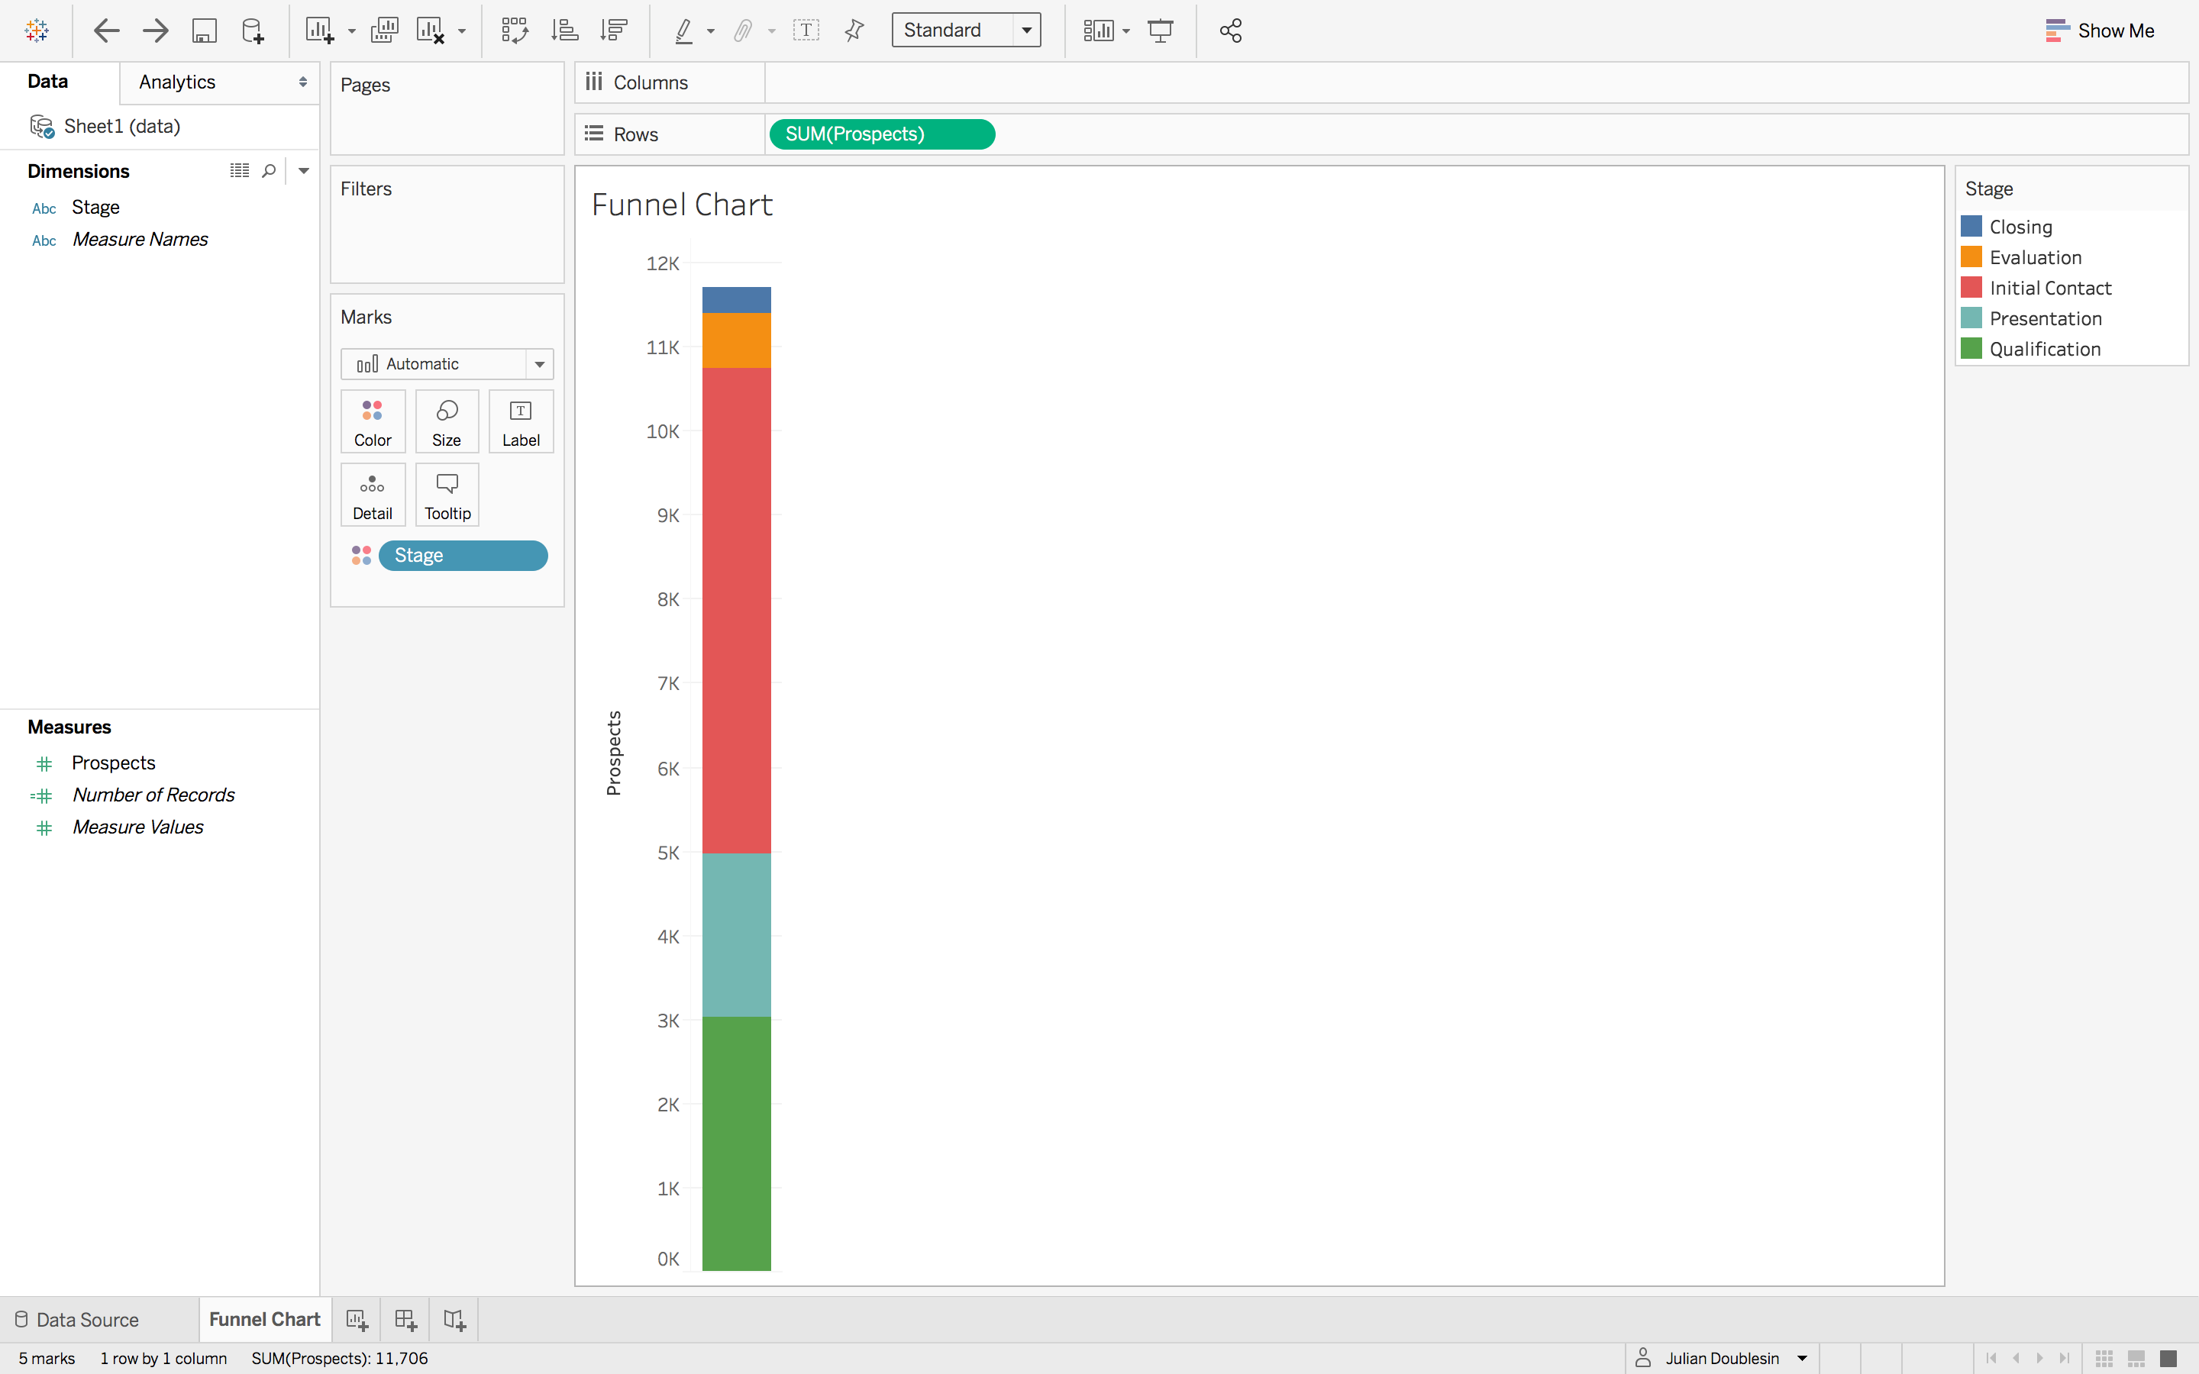Image resolution: width=2199 pixels, height=1374 pixels.
Task: Select the Size marks card icon
Action: [445, 420]
